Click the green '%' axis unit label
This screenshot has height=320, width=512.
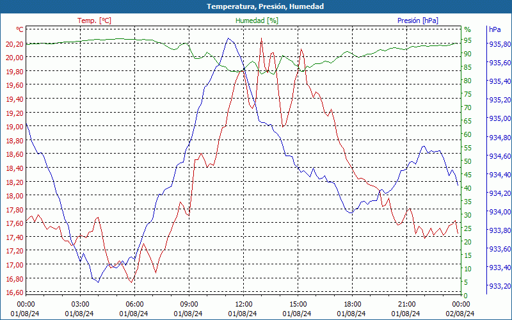[468, 29]
